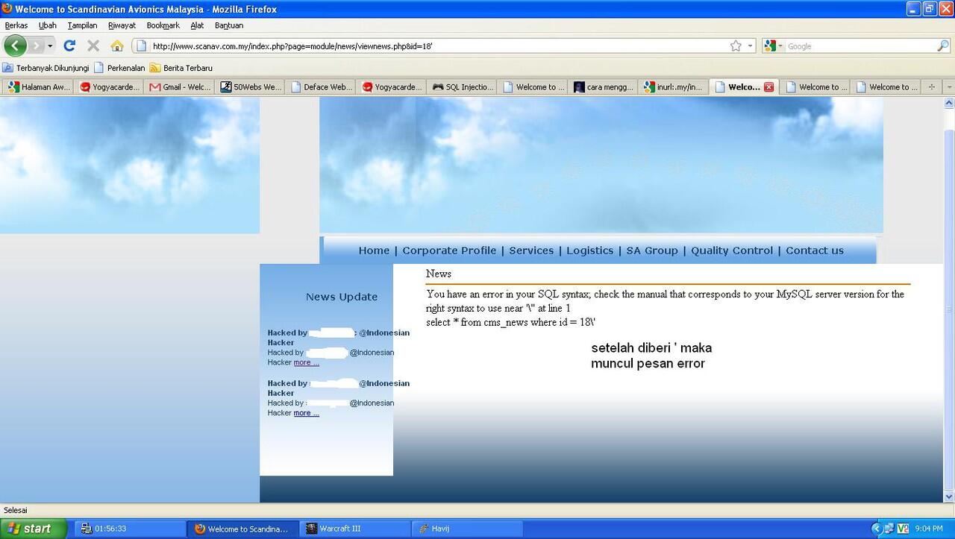Open the Services page link
The image size is (955, 539).
pyautogui.click(x=531, y=250)
